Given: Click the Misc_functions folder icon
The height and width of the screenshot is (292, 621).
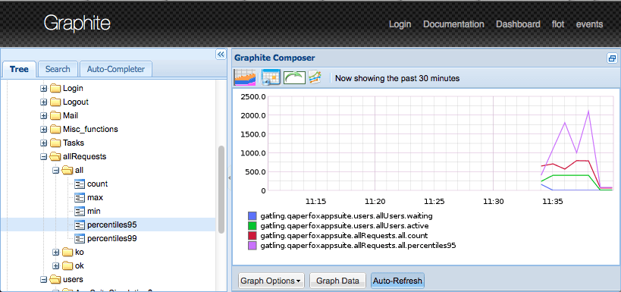Looking at the screenshot, I should pyautogui.click(x=55, y=129).
